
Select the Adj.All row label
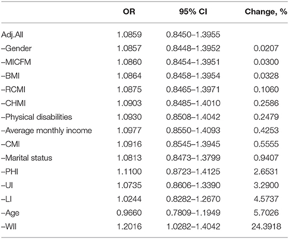pyautogui.click(x=12, y=35)
